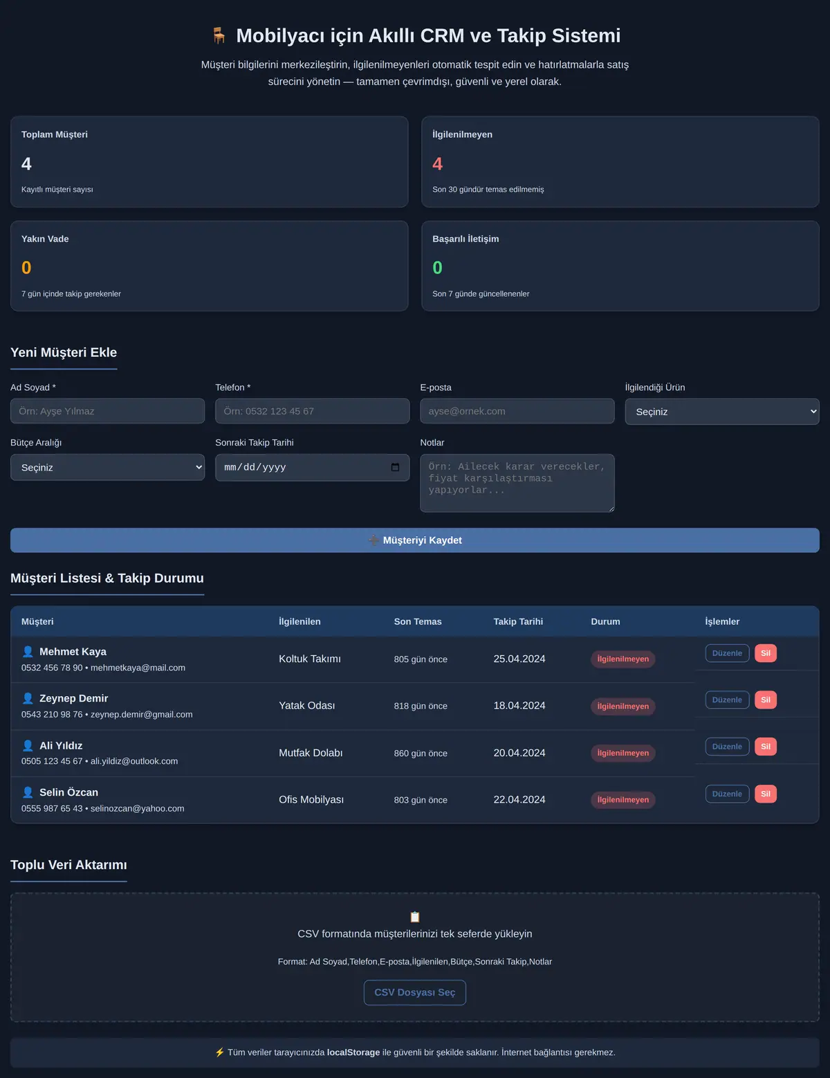This screenshot has width=830, height=1078.
Task: Edit the Selin Özcan record with Düzenle
Action: click(x=727, y=794)
